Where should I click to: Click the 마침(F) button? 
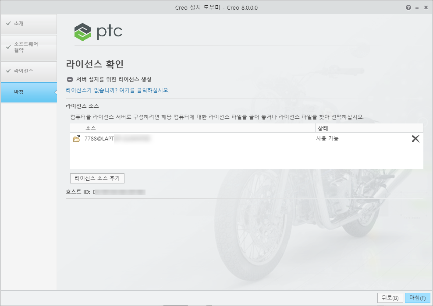click(418, 298)
